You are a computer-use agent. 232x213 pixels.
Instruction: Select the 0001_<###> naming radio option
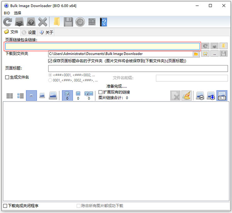[50, 80]
